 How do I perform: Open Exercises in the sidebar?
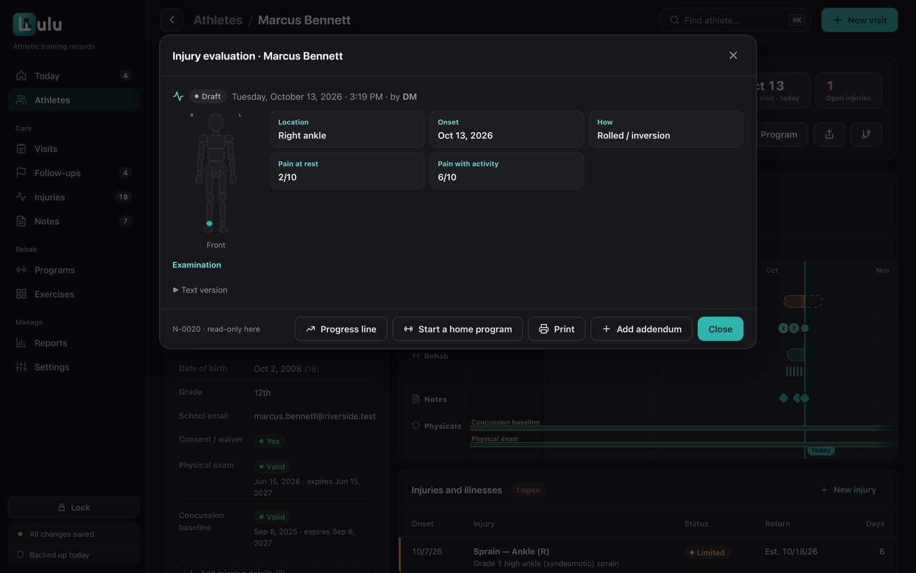(73, 294)
